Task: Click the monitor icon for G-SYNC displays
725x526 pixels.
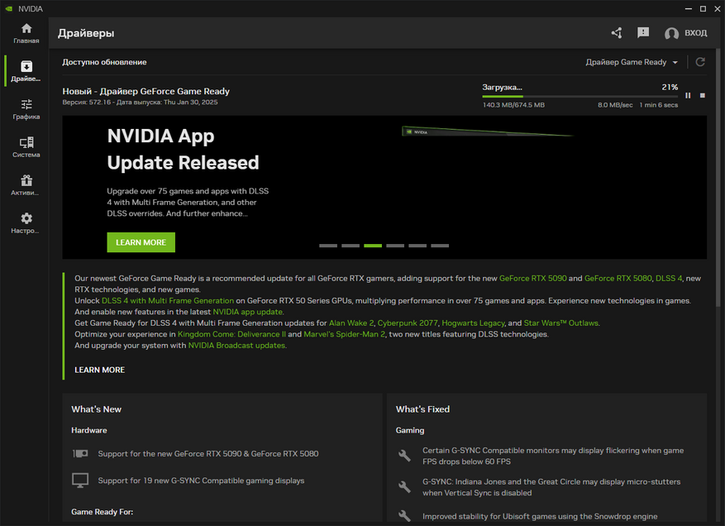Action: 80,481
